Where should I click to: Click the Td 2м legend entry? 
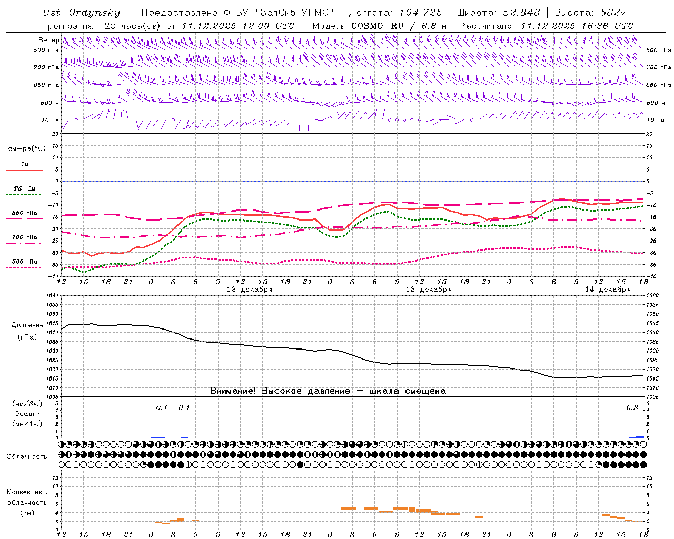coord(24,188)
